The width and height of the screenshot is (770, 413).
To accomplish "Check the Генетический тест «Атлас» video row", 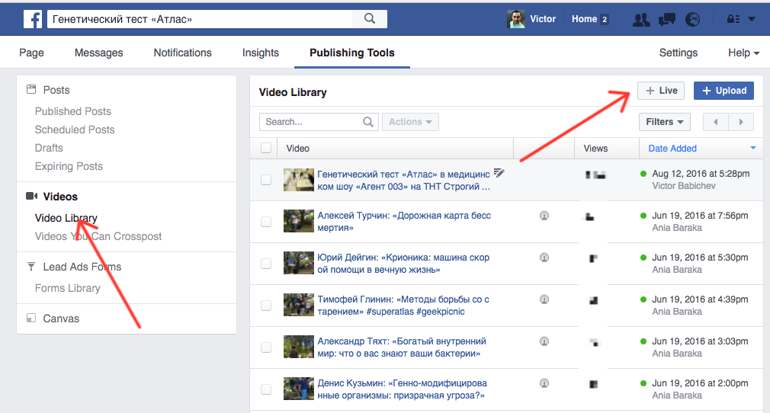I will pyautogui.click(x=265, y=180).
